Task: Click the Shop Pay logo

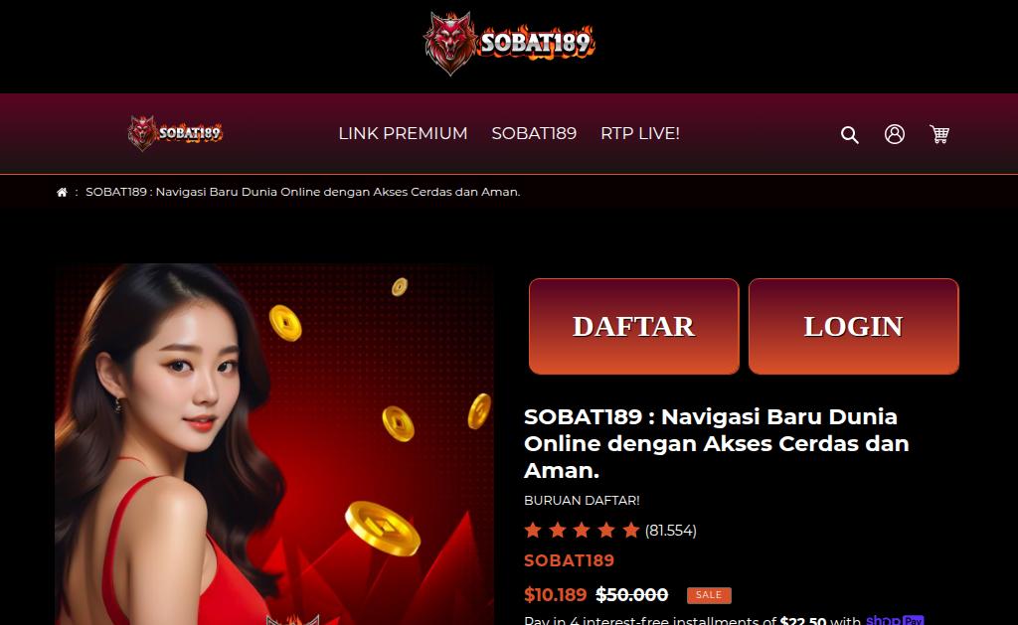Action: point(895,620)
